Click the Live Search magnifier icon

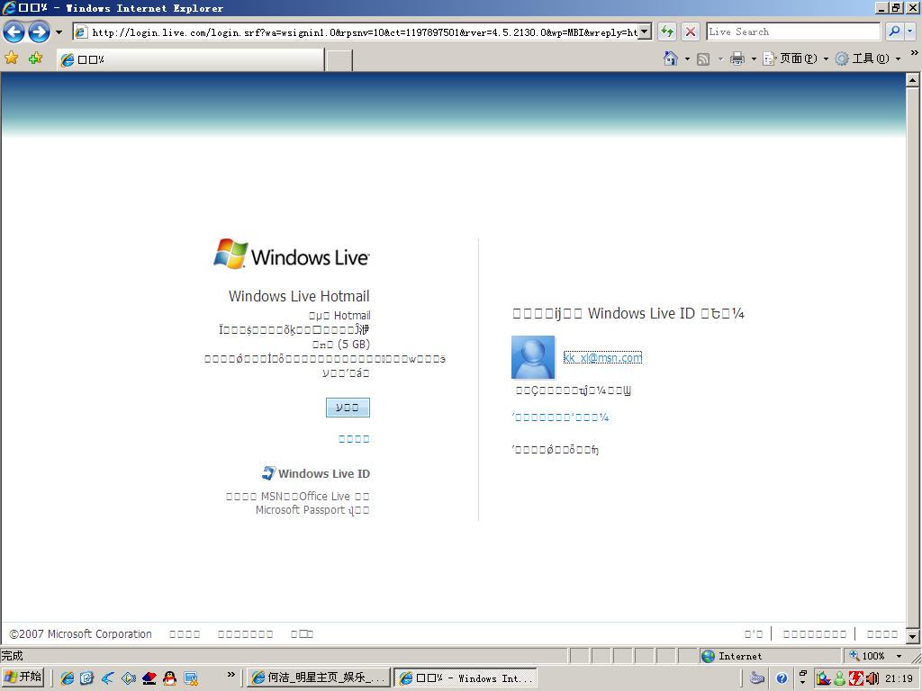coord(894,31)
